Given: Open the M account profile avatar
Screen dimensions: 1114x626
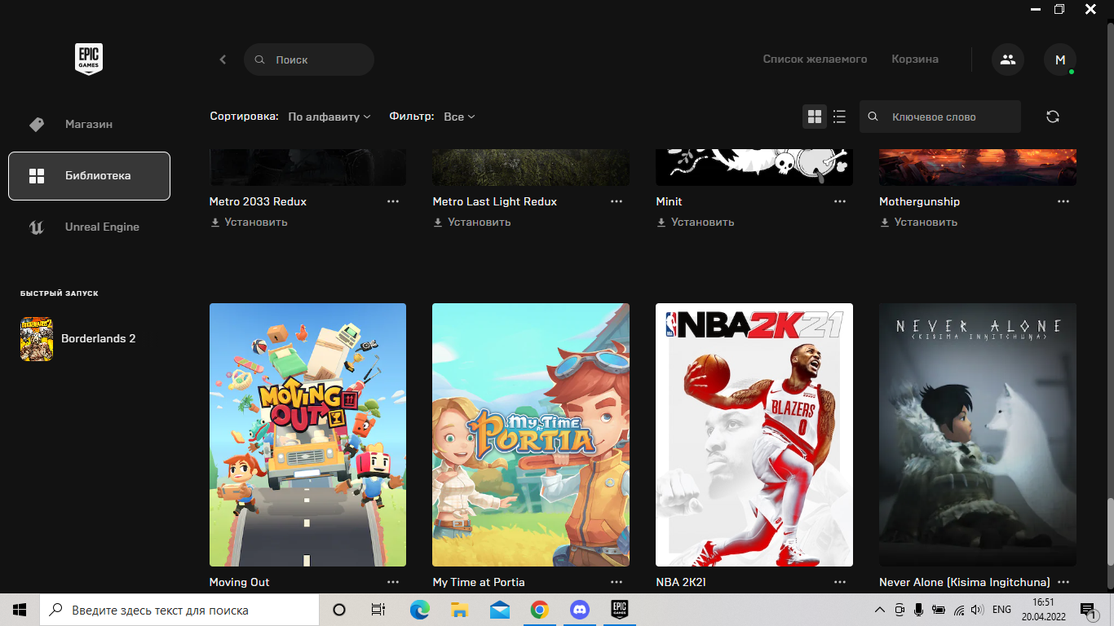Looking at the screenshot, I should pos(1060,60).
